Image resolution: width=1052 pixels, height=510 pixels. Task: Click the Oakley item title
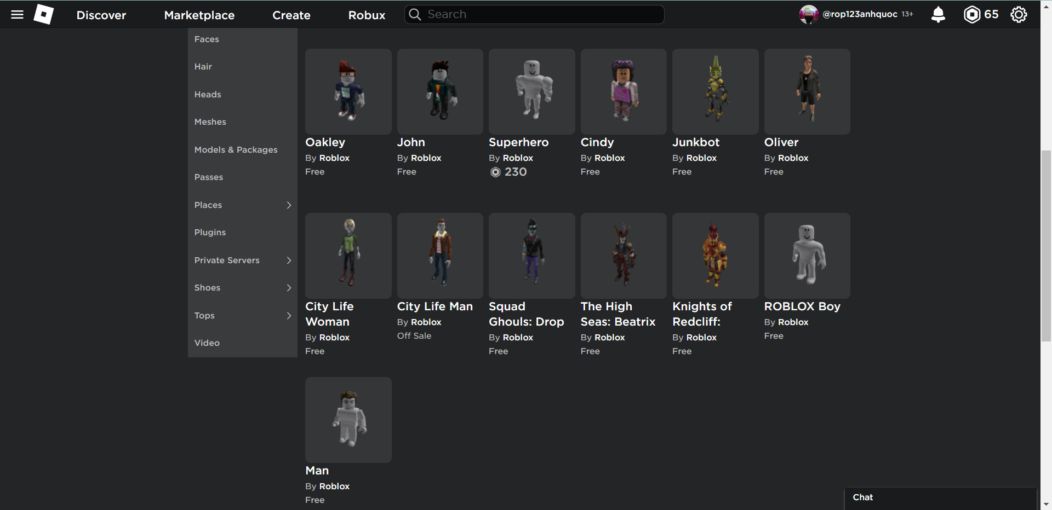point(325,143)
